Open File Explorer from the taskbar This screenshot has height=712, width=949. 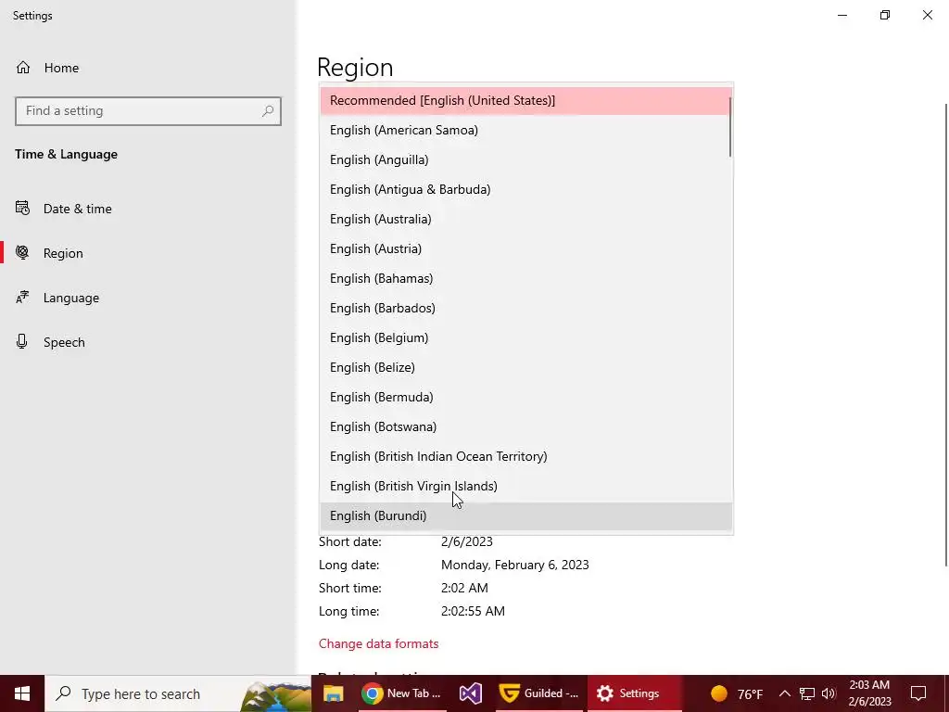tap(333, 693)
